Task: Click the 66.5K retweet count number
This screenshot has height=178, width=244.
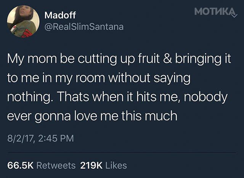Action: coord(20,165)
